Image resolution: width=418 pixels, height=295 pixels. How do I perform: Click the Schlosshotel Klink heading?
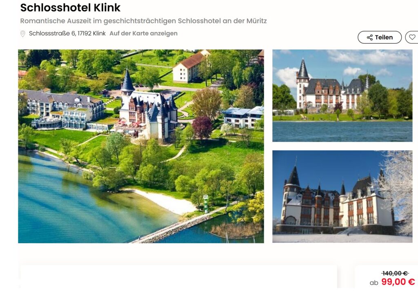[x=70, y=7]
